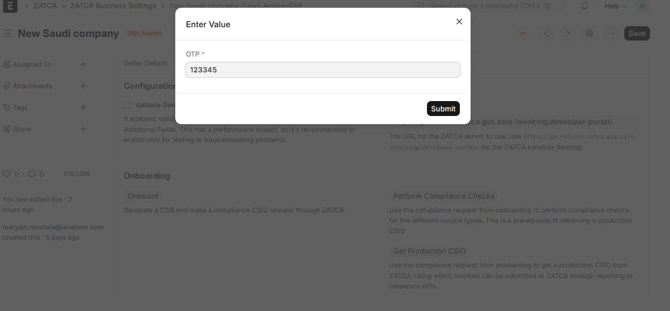This screenshot has height=311, width=670.
Task: Open the notifications bell
Action: pos(585,6)
